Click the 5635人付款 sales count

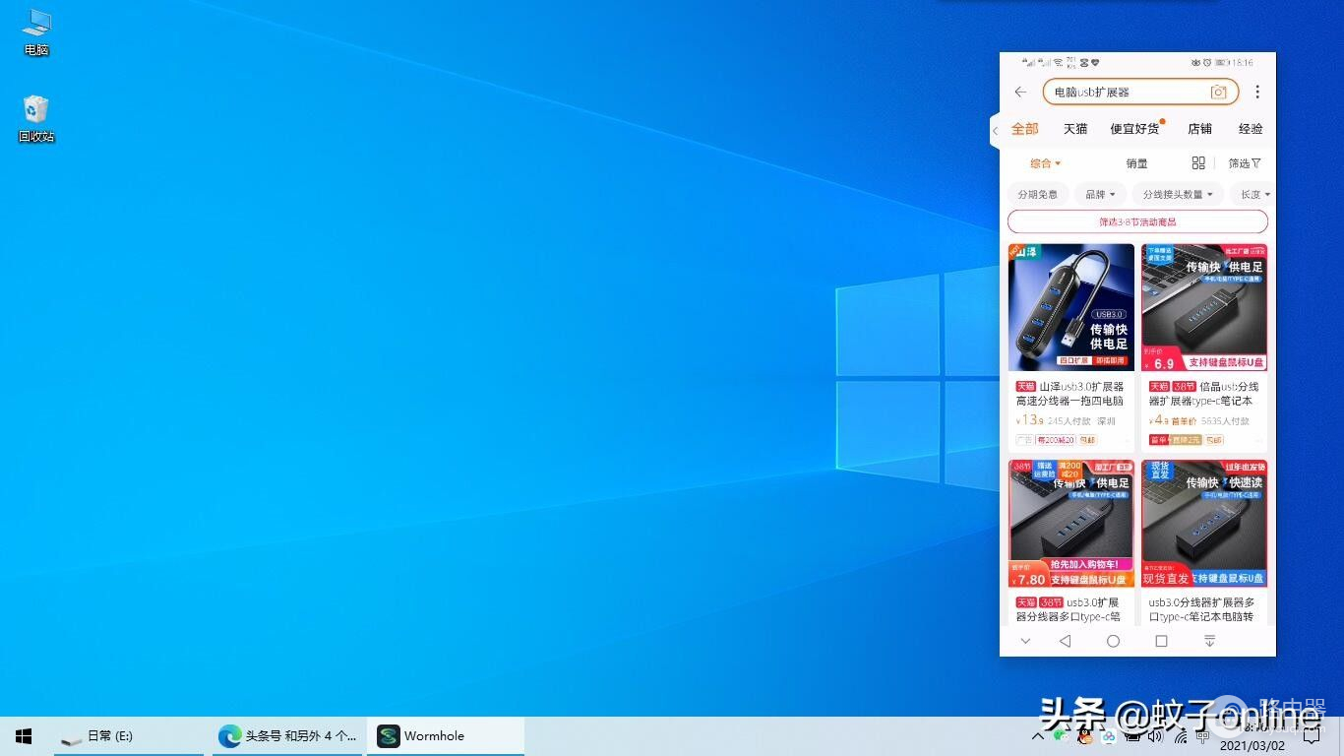point(1225,421)
